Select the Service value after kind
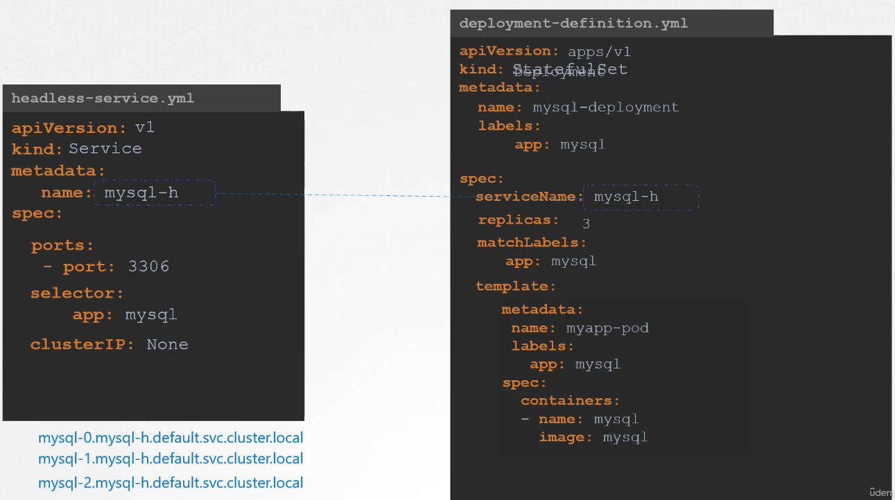 [x=105, y=149]
